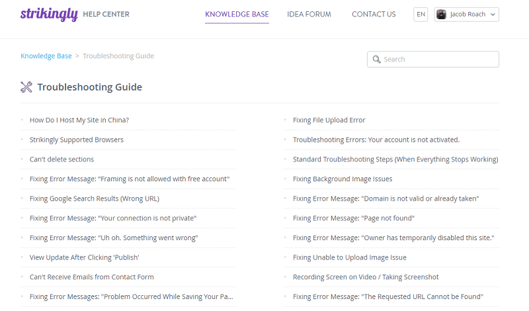Switch to the Idea Forum tab
The height and width of the screenshot is (311, 529).
309,14
